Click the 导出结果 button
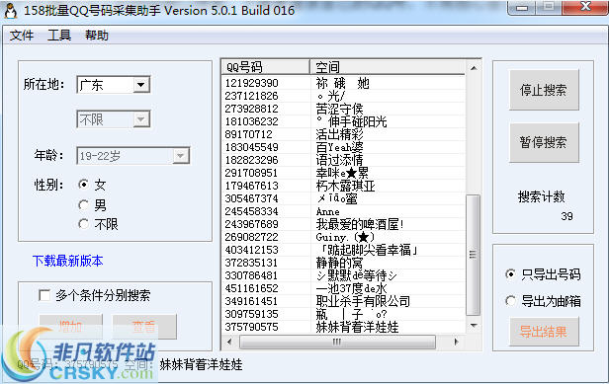Image resolution: width=609 pixels, height=384 pixels. (544, 332)
